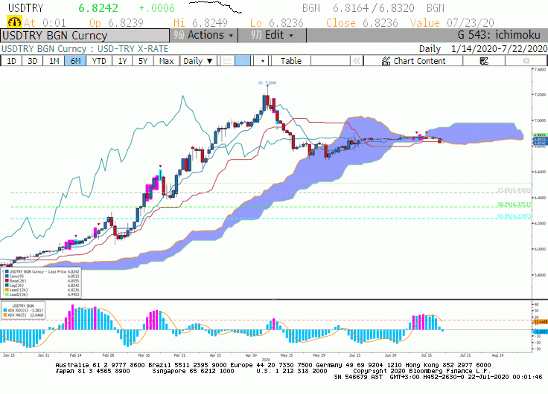Click the 1D range button
This screenshot has width=548, height=394.
[11, 61]
